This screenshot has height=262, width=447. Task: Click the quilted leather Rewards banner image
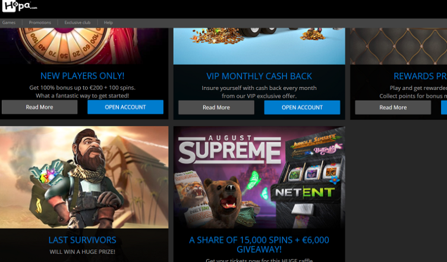[x=398, y=46]
